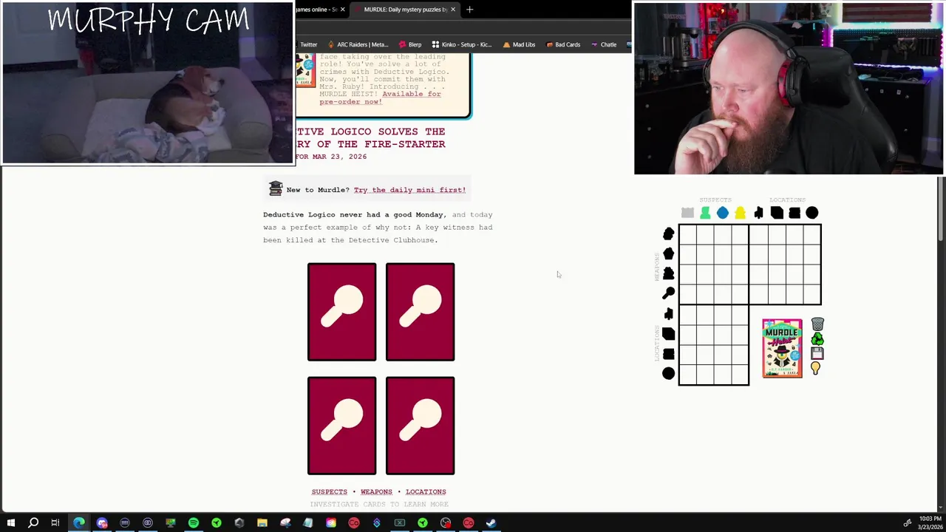Open the Chatle bookmark
This screenshot has width=946, height=532.
[603, 44]
